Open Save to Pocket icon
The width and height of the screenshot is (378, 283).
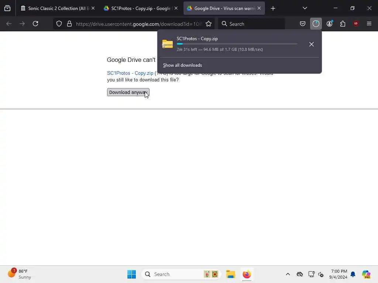coord(303,24)
